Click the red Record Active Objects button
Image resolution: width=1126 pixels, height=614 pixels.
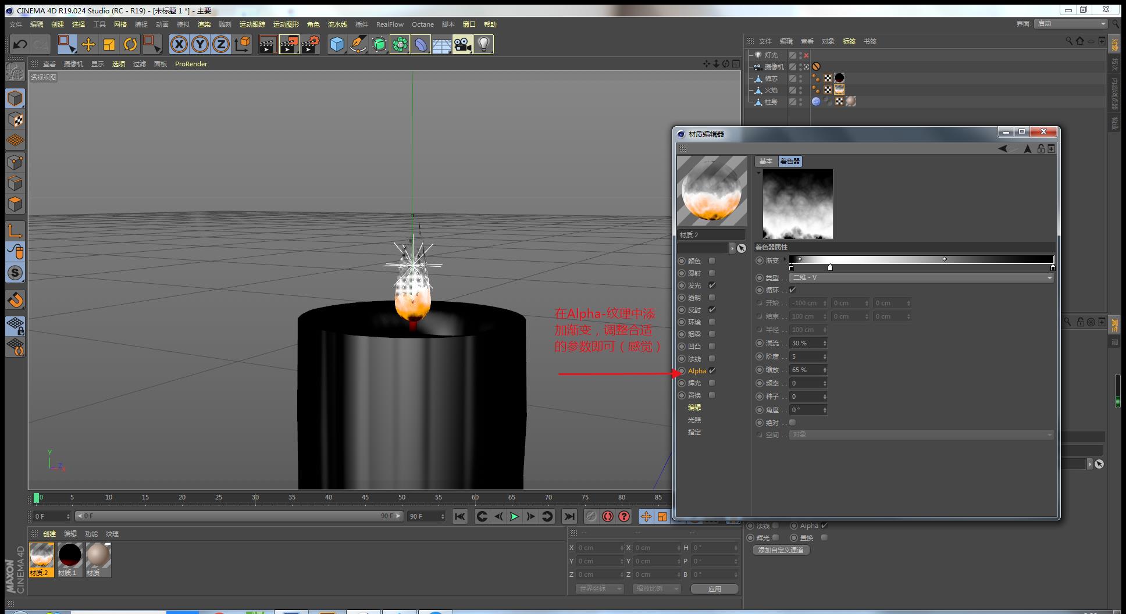coord(591,516)
